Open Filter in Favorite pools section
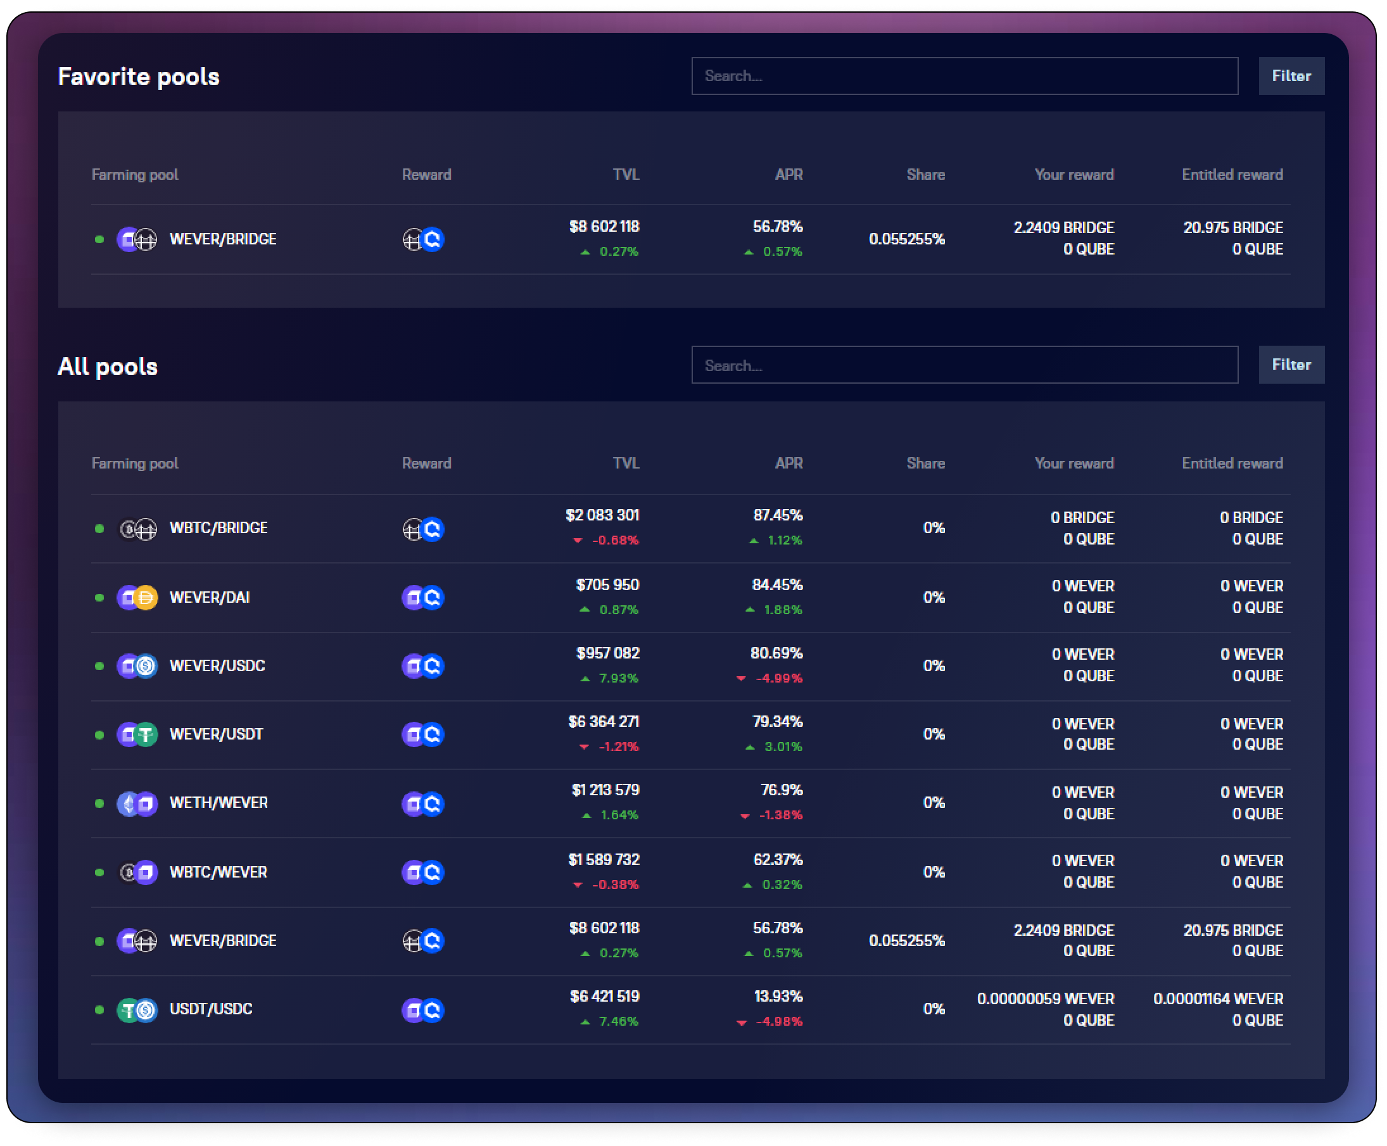The height and width of the screenshot is (1146, 1387). coord(1291,76)
